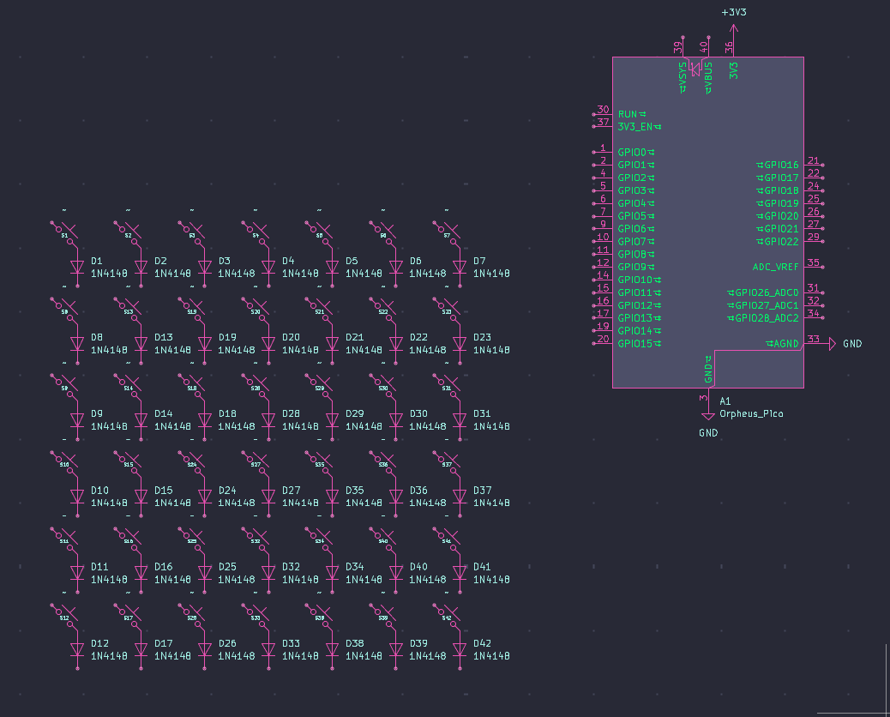Select the D7 diode symbol

click(x=460, y=267)
